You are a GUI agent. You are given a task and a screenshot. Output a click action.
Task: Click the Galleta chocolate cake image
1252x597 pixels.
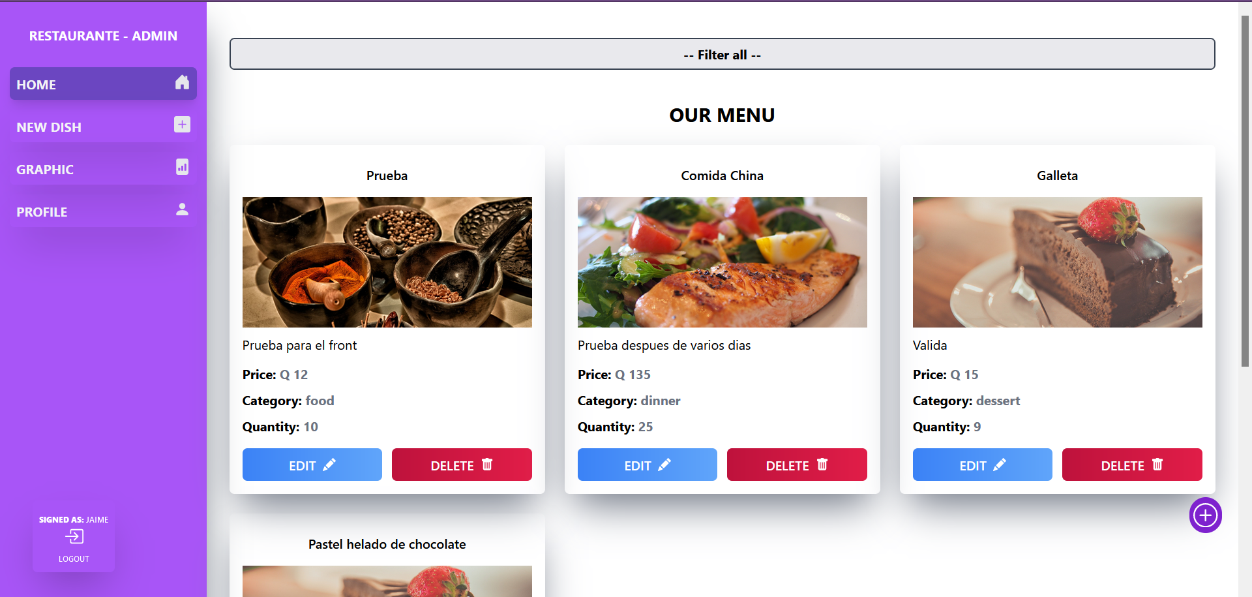point(1057,262)
